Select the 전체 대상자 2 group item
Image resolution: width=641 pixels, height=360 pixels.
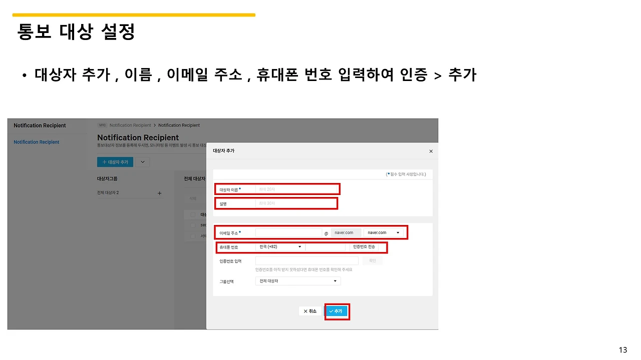click(108, 193)
